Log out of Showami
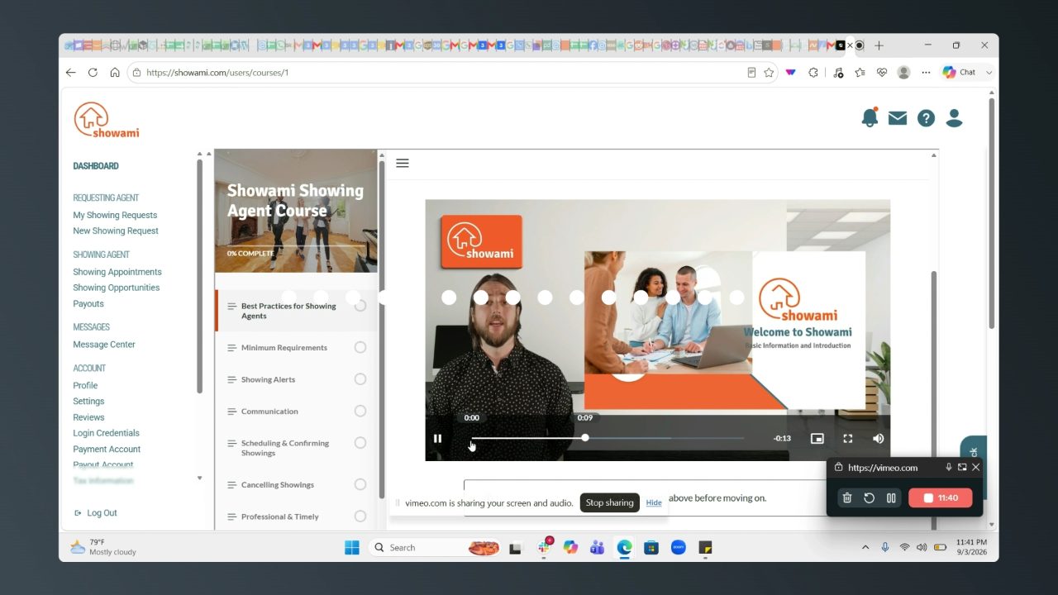1058x595 pixels. 96,513
